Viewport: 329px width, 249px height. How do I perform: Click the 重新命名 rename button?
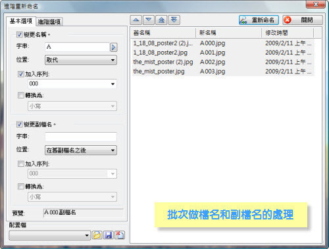pyautogui.click(x=259, y=20)
